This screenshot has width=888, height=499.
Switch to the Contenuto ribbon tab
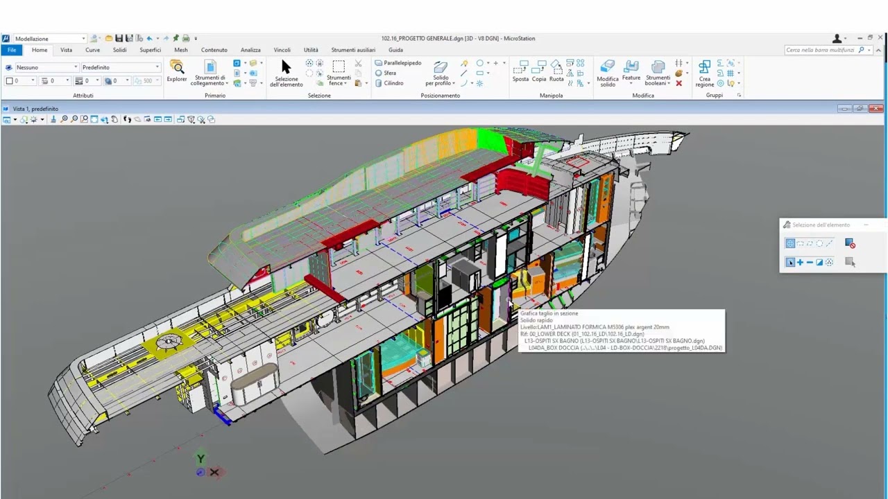214,50
